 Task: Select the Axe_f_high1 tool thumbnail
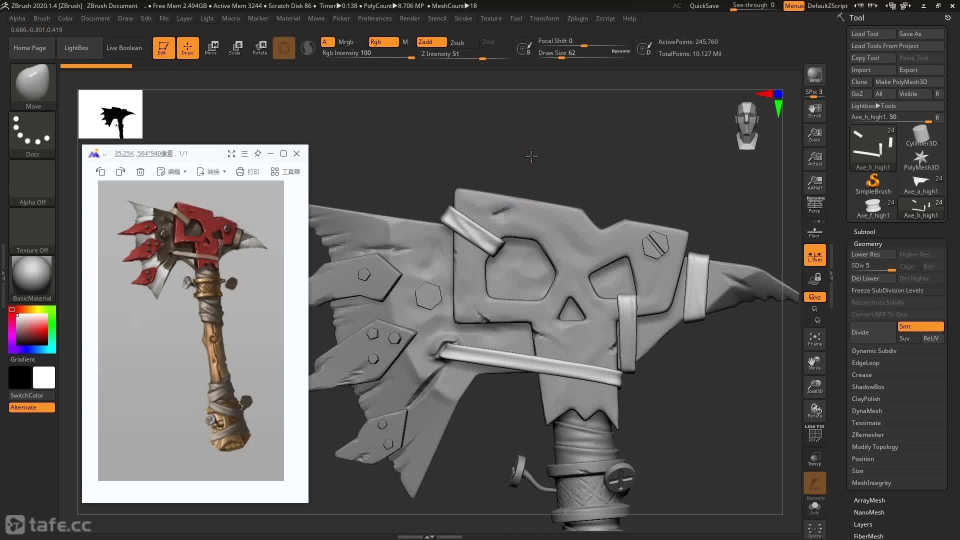(x=873, y=208)
